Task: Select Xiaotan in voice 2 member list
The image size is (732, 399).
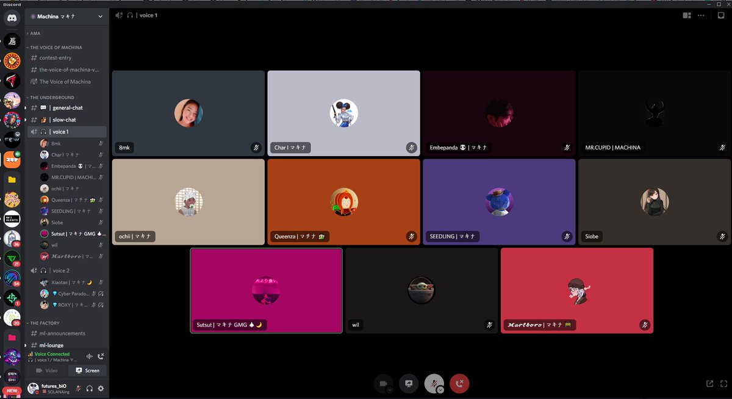Action: (x=72, y=282)
